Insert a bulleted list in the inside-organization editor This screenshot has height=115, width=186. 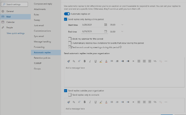click(x=112, y=61)
